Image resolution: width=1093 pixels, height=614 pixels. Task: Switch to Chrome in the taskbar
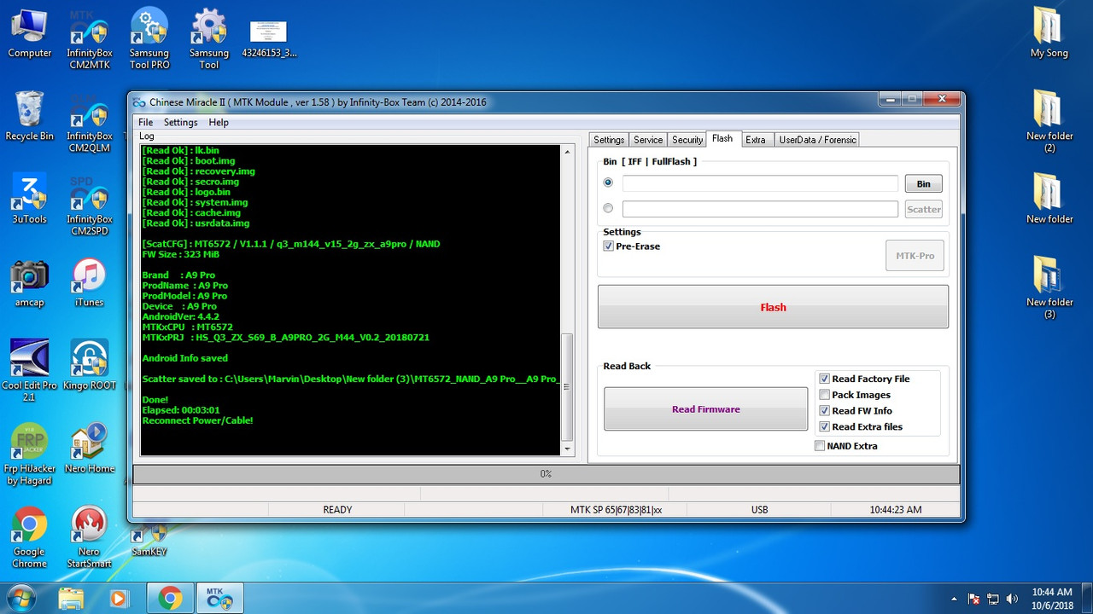click(x=171, y=599)
